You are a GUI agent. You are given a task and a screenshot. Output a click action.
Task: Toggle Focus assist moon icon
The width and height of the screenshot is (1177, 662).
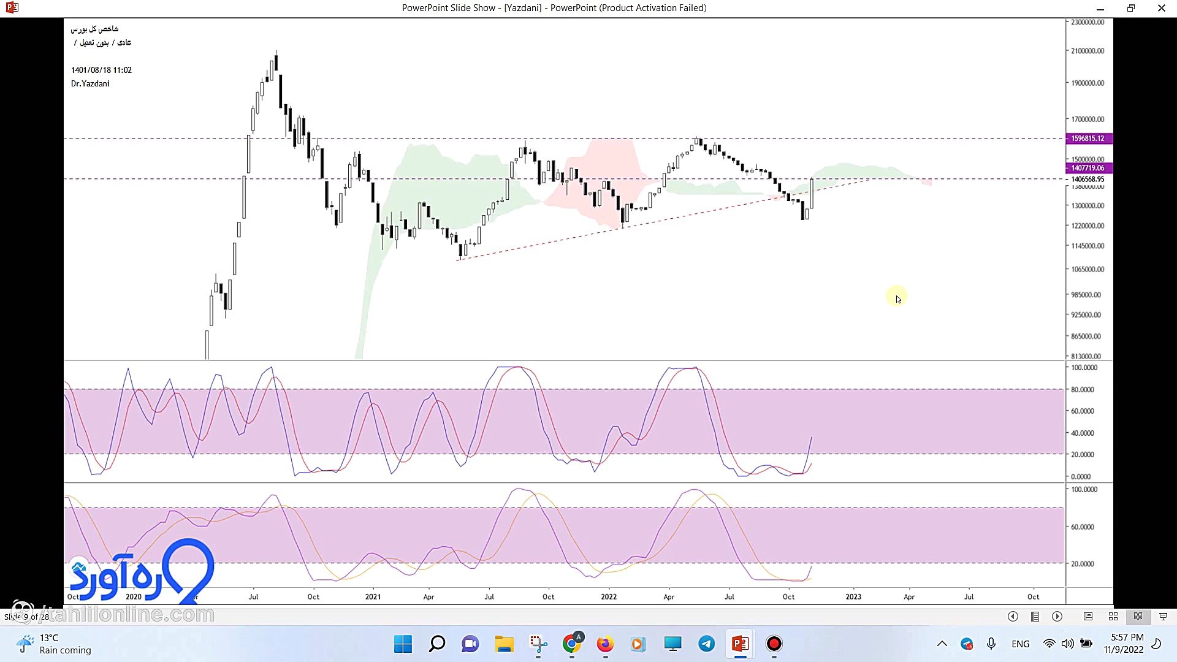1157,644
